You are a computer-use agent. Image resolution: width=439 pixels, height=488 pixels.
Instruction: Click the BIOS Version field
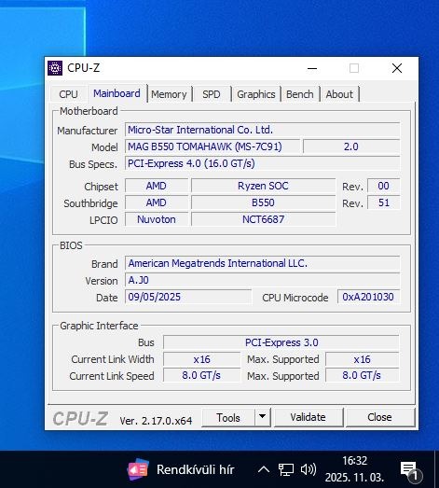coord(263,280)
